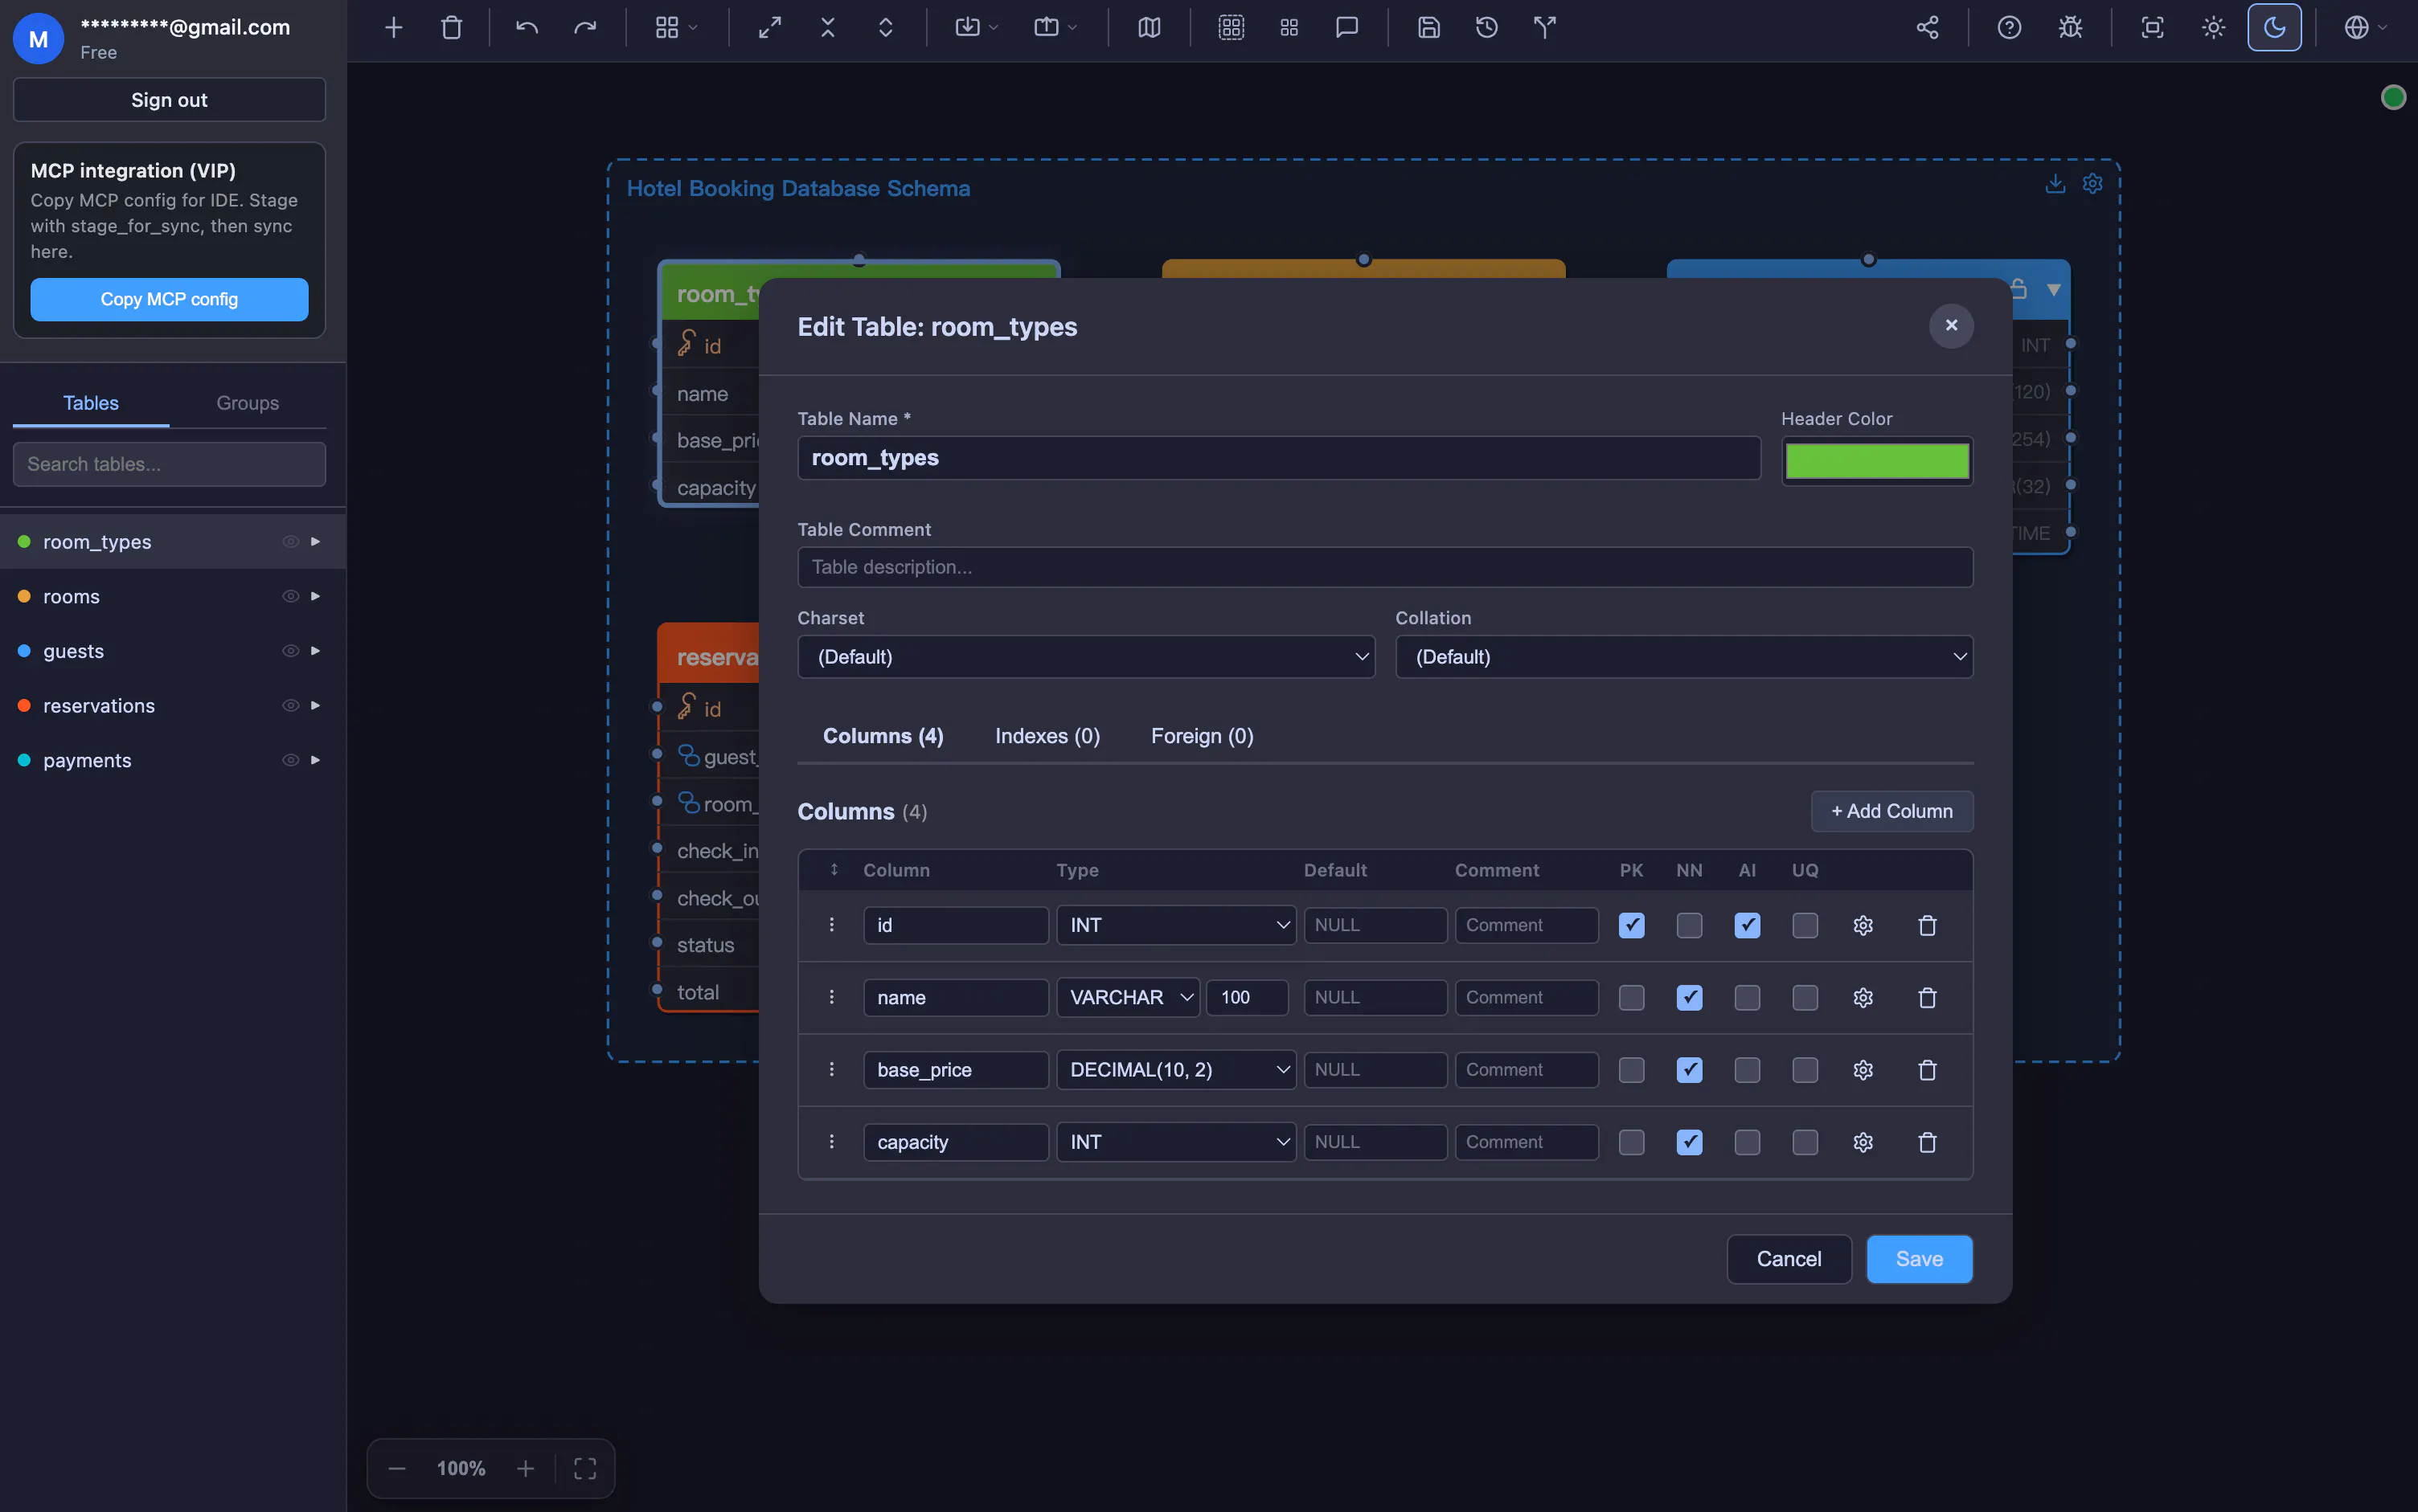Cancel the Edit Table dialog
The width and height of the screenshot is (2418, 1512).
pos(1789,1259)
